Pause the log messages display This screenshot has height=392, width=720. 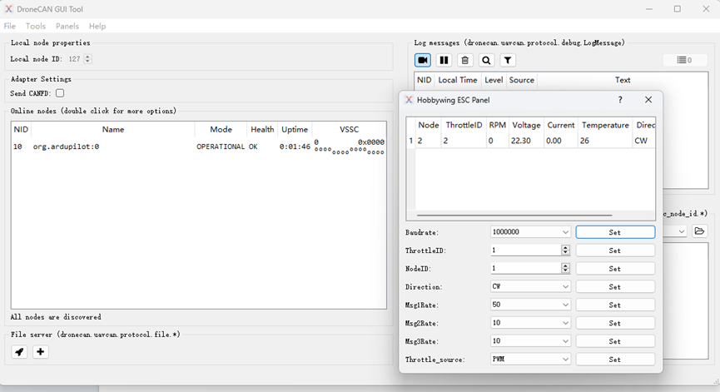[444, 60]
